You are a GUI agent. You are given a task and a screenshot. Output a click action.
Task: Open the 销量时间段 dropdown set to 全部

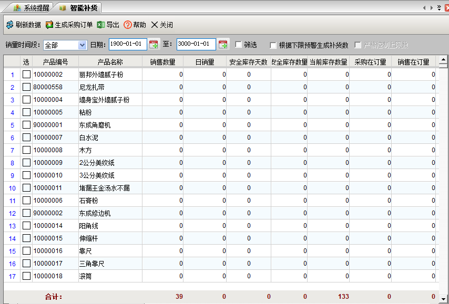tap(65, 45)
